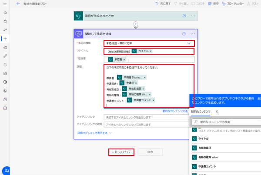Click the 保存 button below the flow
The width and height of the screenshot is (261, 175).
(x=150, y=152)
